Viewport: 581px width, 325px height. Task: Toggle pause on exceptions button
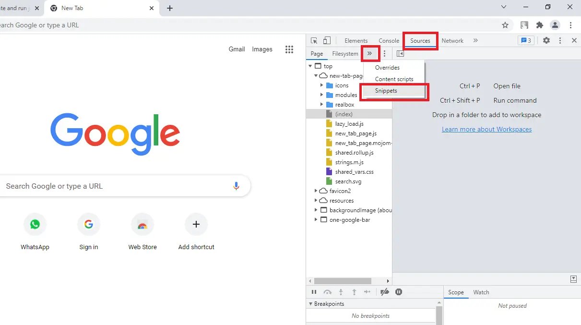[399, 292]
